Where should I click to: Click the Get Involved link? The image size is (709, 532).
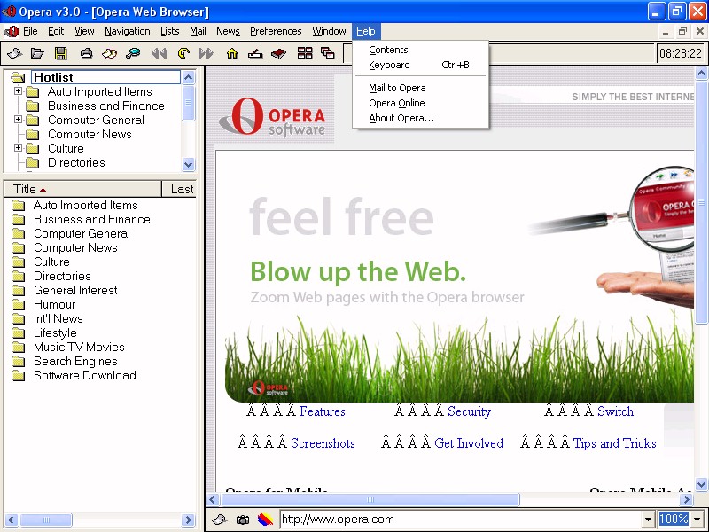pos(469,442)
